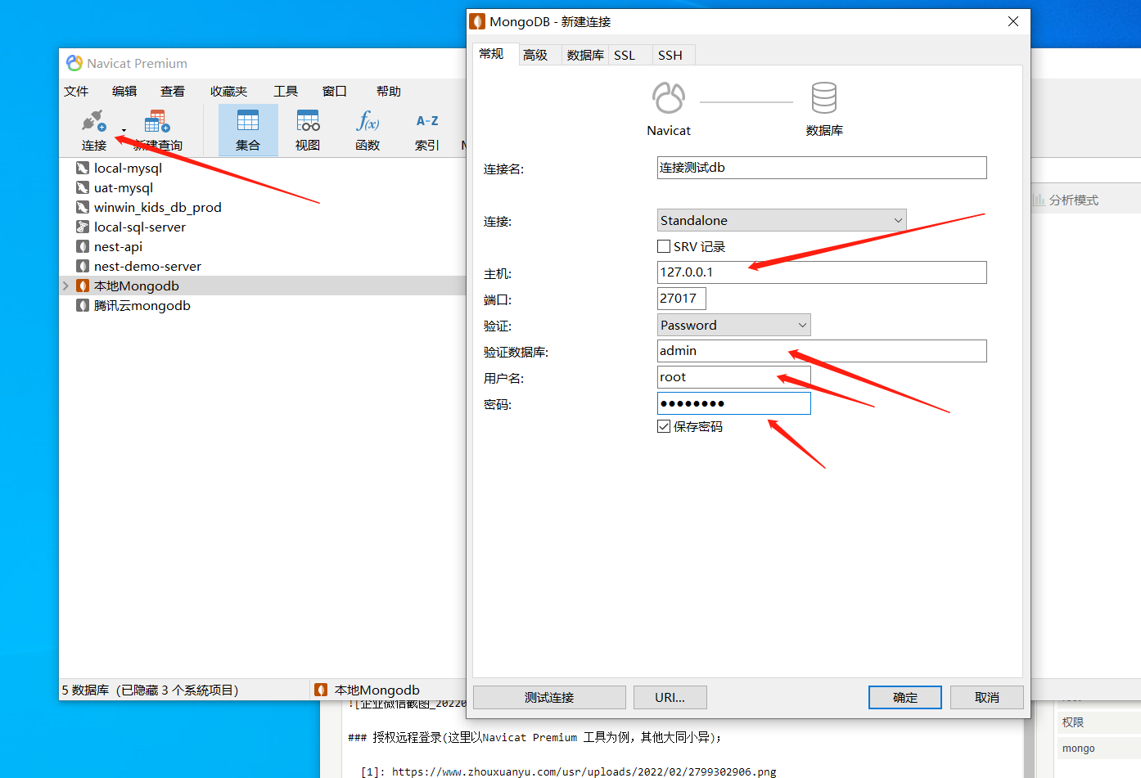
Task: Click the 主机 field showing 127.0.0.1
Action: (x=822, y=272)
